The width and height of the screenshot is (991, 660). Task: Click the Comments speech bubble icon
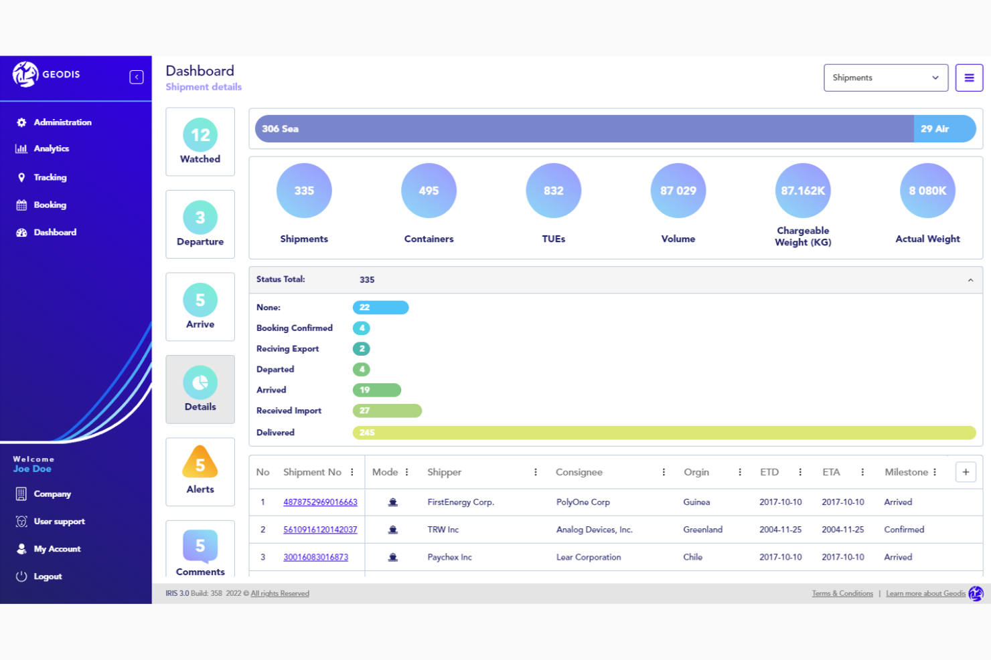pyautogui.click(x=200, y=546)
